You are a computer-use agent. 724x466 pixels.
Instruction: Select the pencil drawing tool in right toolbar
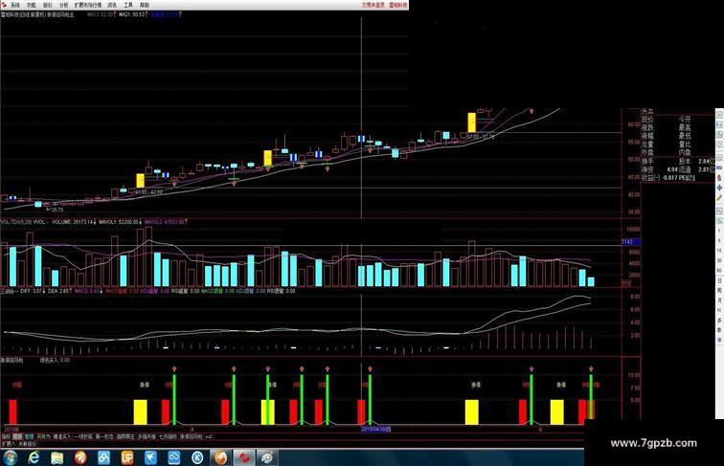pyautogui.click(x=719, y=197)
